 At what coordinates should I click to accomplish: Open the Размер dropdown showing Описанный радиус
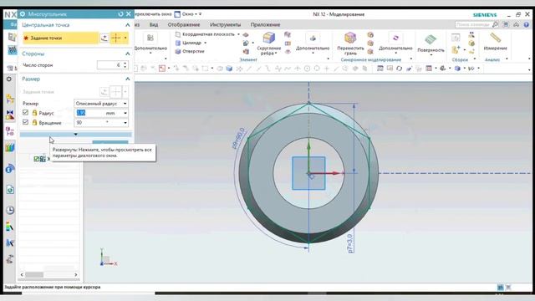click(x=101, y=103)
